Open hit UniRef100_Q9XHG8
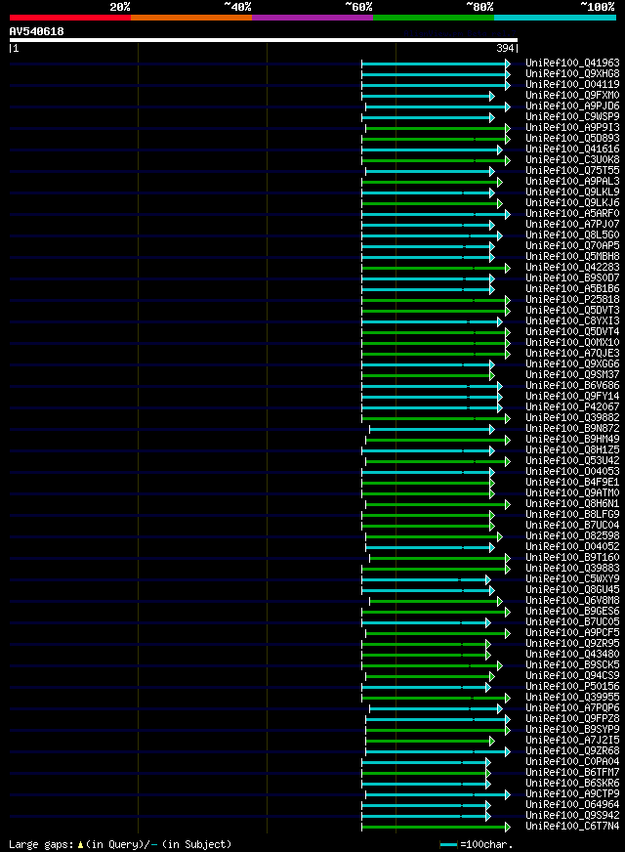625x852 pixels. 572,74
